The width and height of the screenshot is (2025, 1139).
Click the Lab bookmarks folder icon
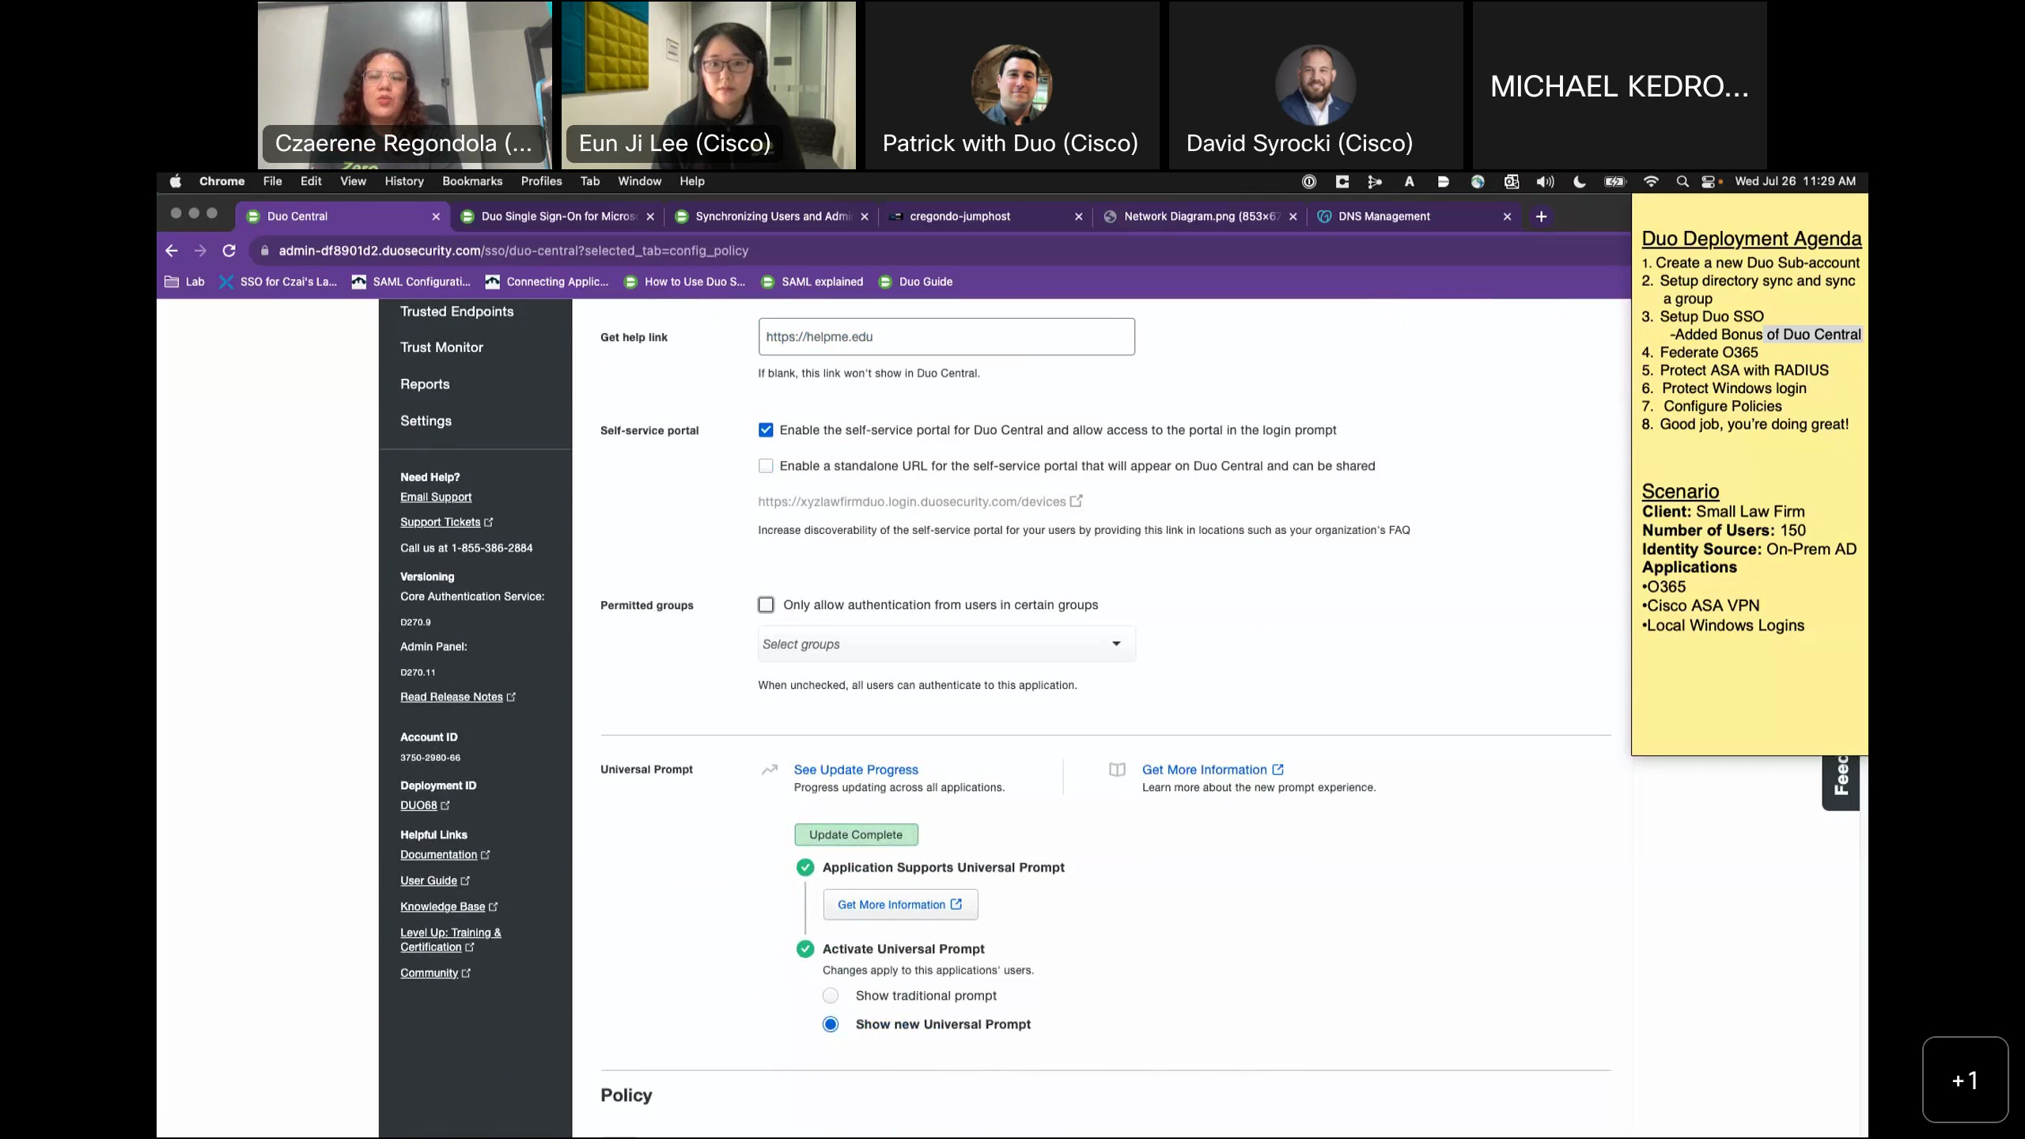click(172, 282)
